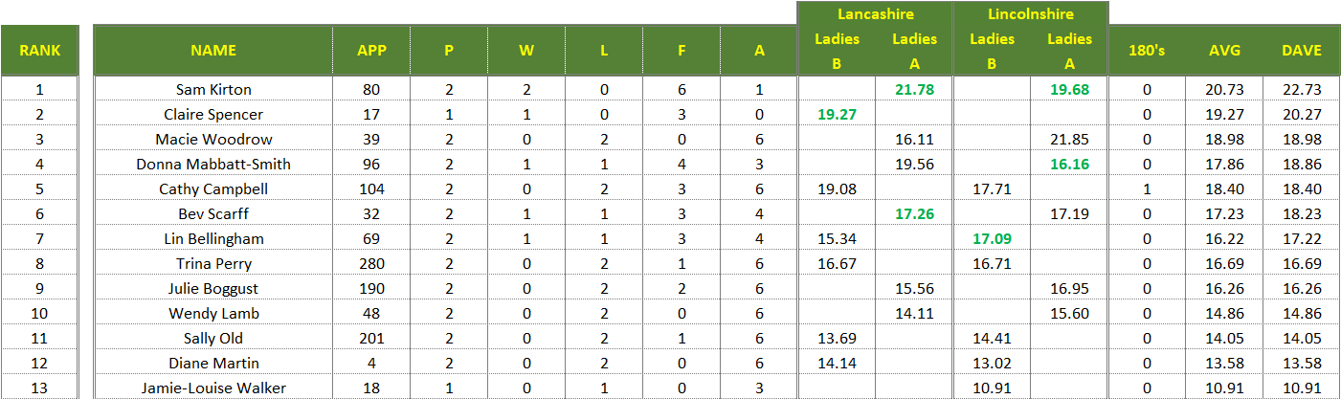Viewport: 1341px width, 399px height.
Task: Click the APP column header
Action: (371, 51)
